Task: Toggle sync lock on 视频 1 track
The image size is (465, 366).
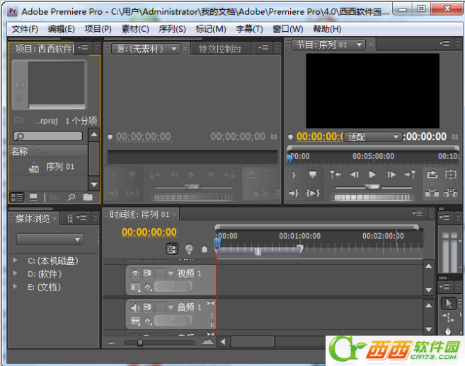Action: 147,273
